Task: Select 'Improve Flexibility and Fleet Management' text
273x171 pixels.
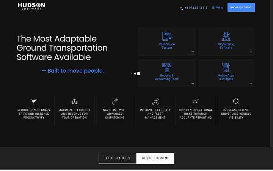Action: (x=155, y=114)
